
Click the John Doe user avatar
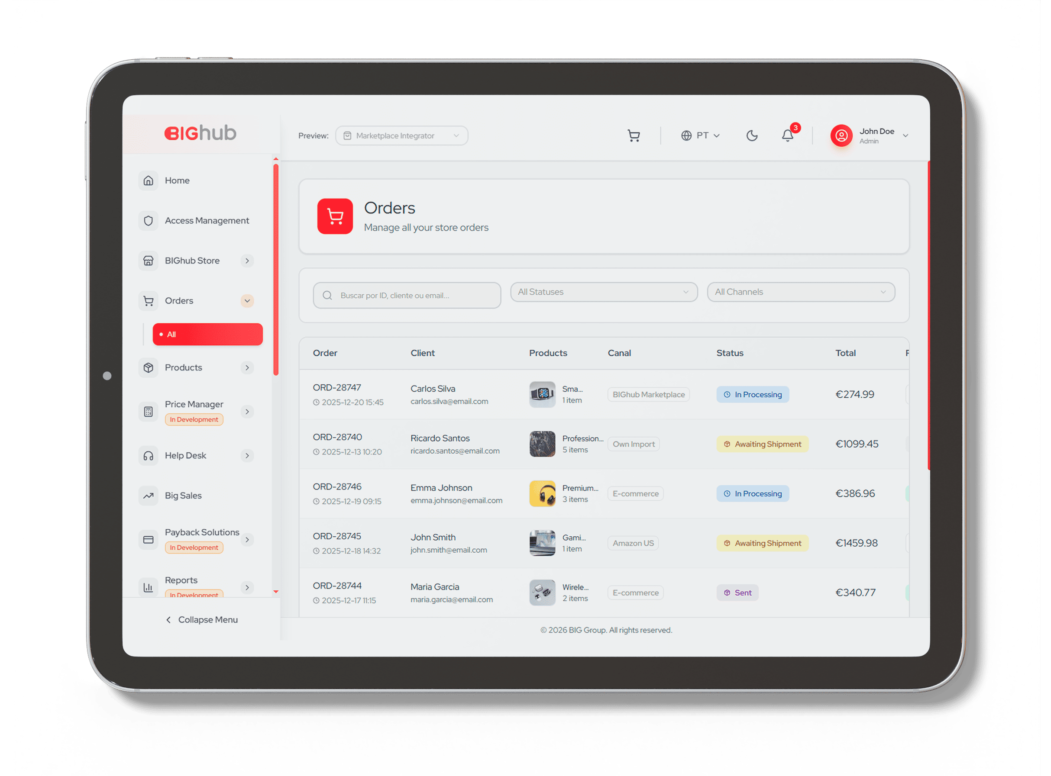pyautogui.click(x=841, y=136)
